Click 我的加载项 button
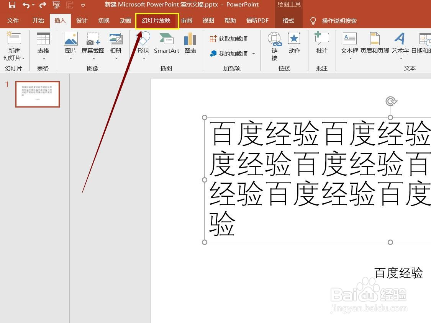This screenshot has width=431, height=323. (x=229, y=54)
